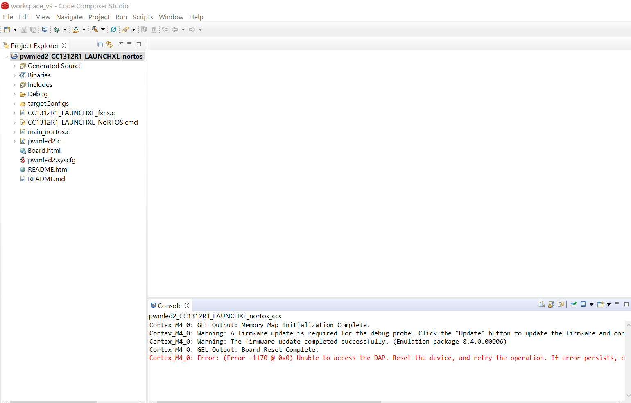This screenshot has height=403, width=631.
Task: Click the Console vertical scrollbar
Action: (x=628, y=356)
